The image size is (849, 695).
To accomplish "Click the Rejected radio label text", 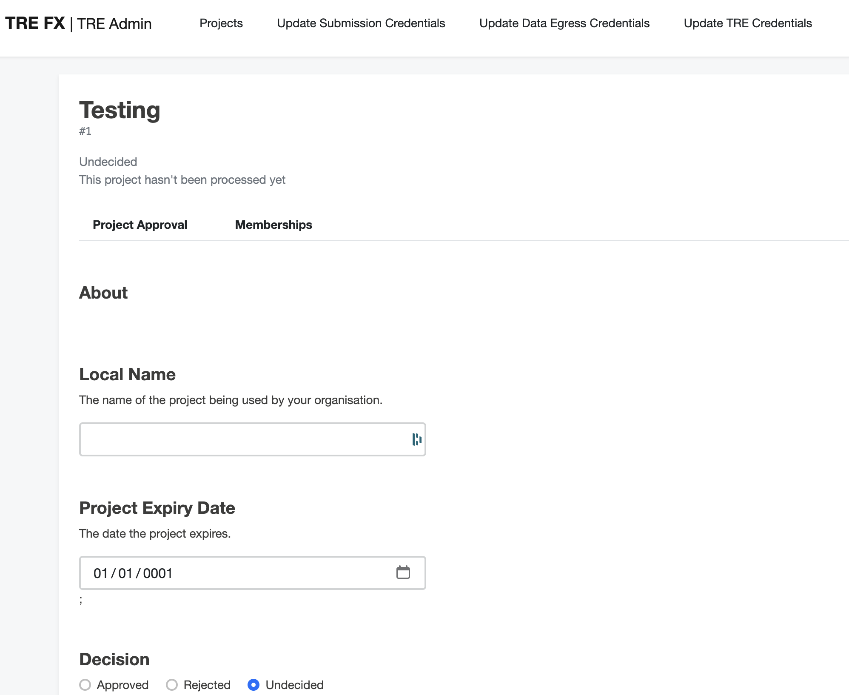I will point(207,685).
